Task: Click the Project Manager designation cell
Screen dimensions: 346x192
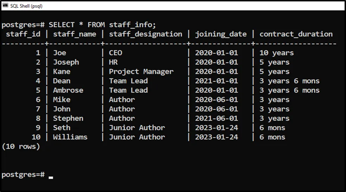Action: (x=141, y=72)
